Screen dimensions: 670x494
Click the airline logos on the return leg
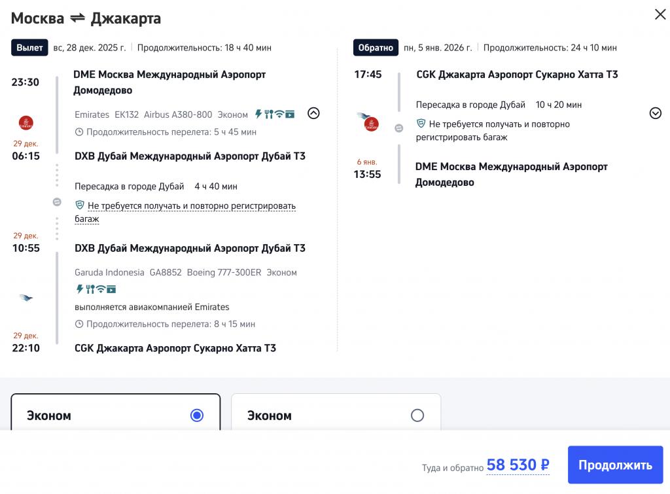[368, 122]
